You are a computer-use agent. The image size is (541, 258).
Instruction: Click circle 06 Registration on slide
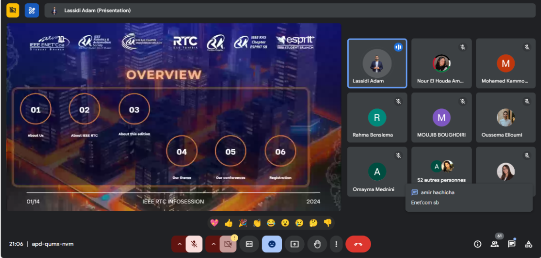(280, 152)
